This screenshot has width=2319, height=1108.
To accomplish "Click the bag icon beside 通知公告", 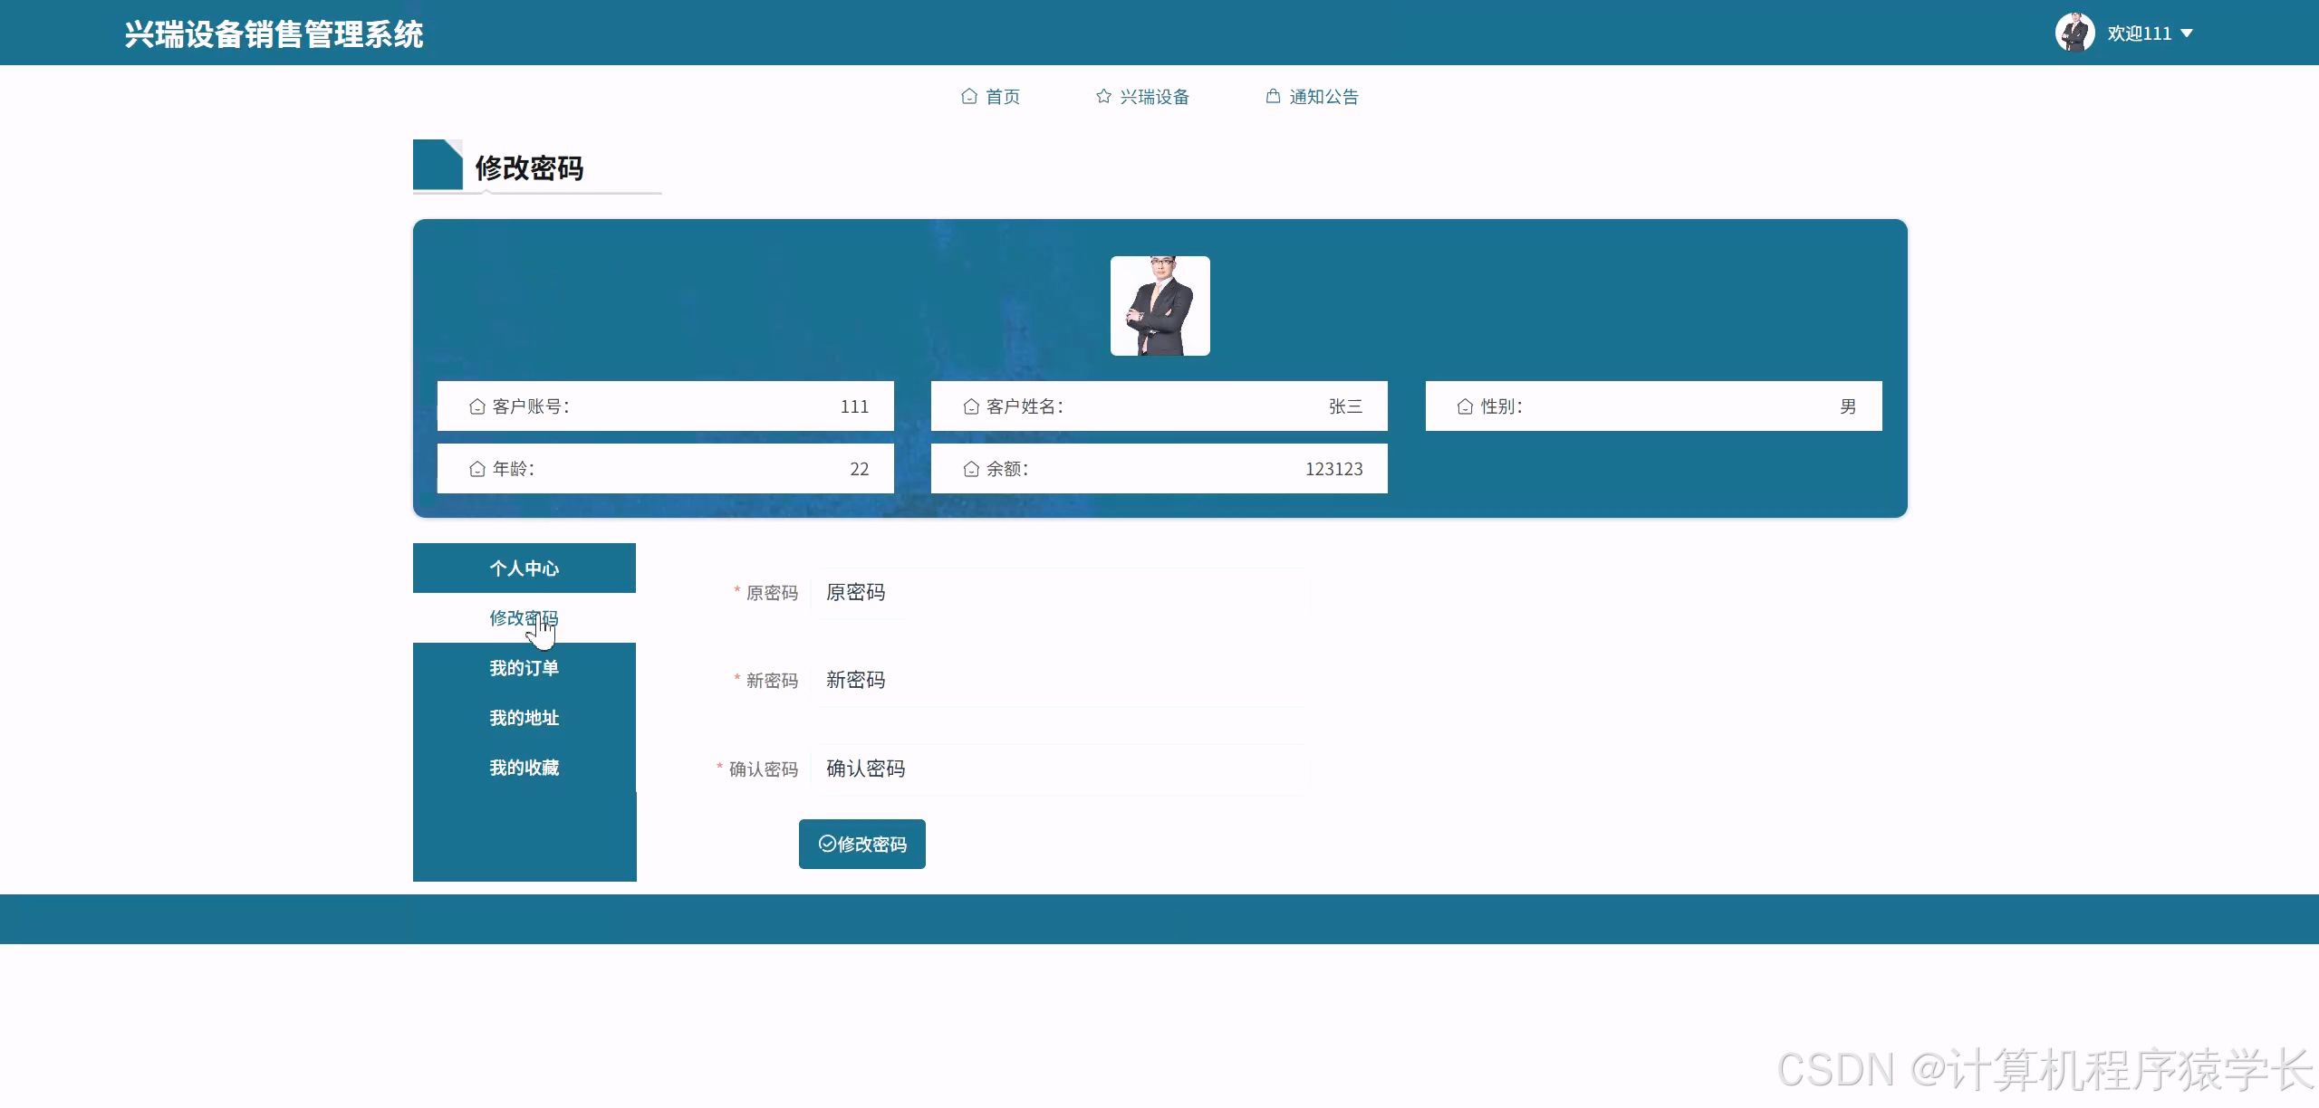I will (1273, 96).
